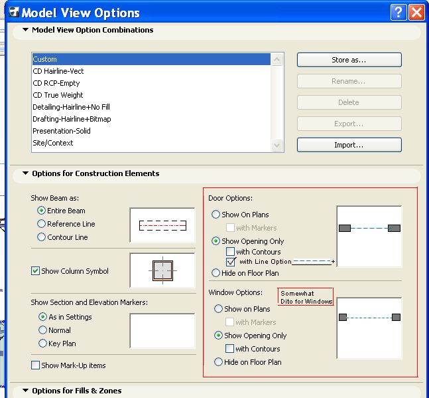
Task: Click the Store as... button
Action: (x=349, y=60)
